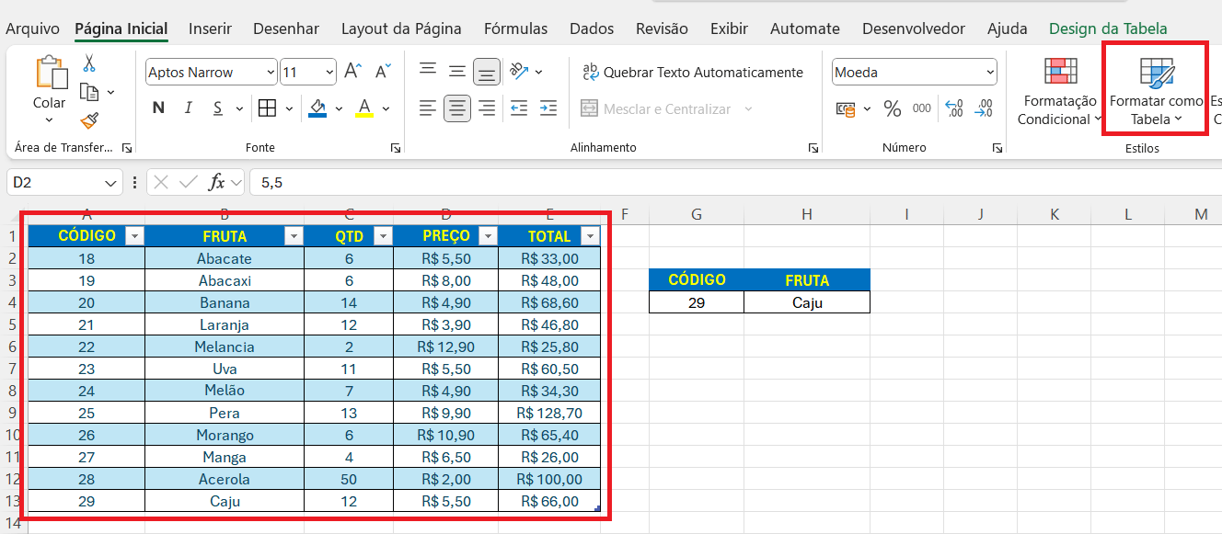The width and height of the screenshot is (1222, 534).
Task: Switch to the Fórmulas tab
Action: point(515,28)
